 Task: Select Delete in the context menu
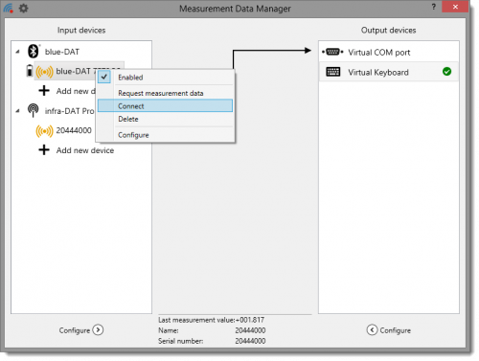click(x=166, y=119)
